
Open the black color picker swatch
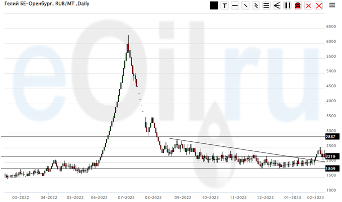(x=214, y=6)
